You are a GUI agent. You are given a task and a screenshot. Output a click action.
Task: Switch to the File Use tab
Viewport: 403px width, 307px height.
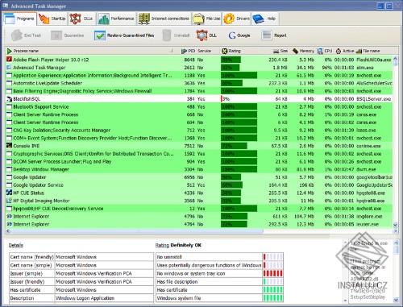[x=206, y=19]
